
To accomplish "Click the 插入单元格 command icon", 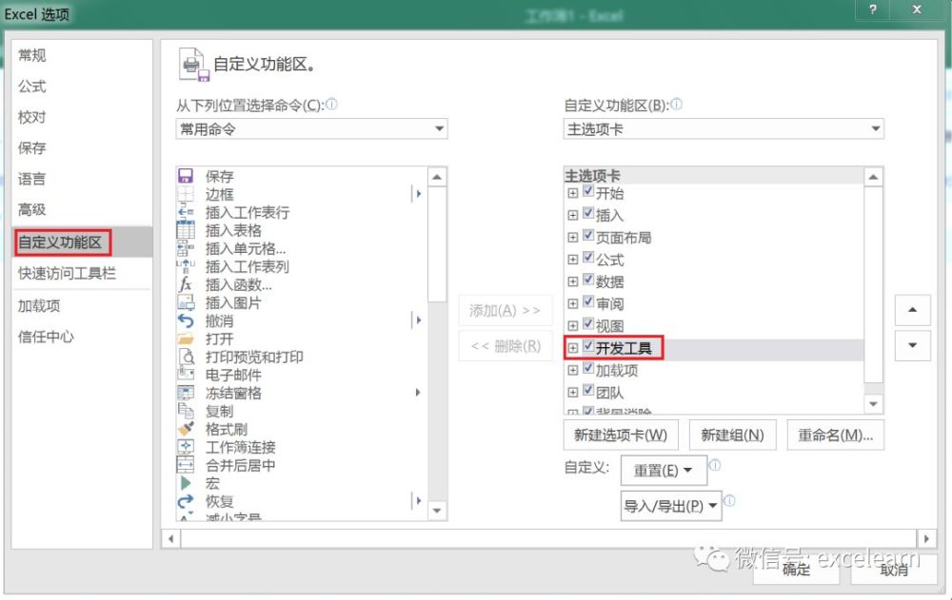I will [x=186, y=248].
